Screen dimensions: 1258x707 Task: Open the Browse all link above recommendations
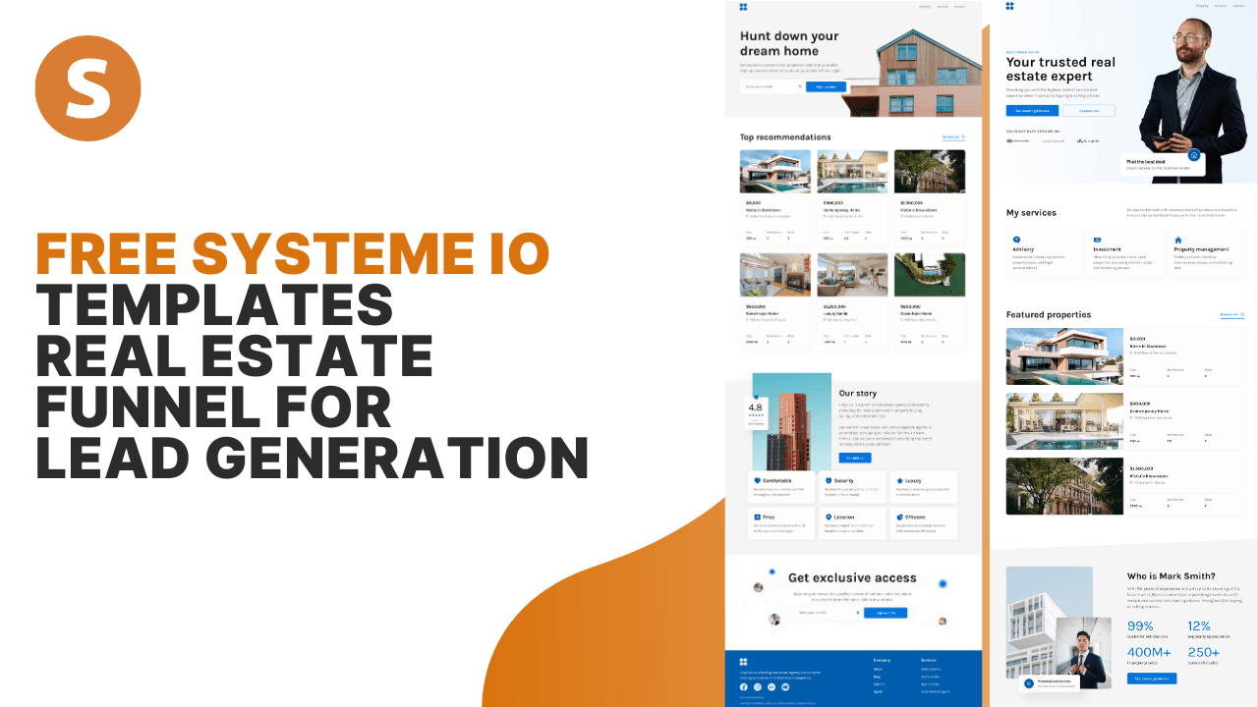(949, 137)
